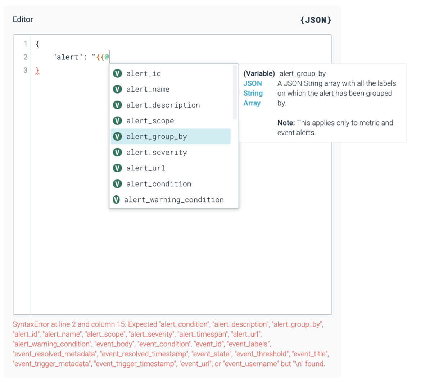
Task: Click the variable badge next to alert_condition
Action: click(118, 184)
